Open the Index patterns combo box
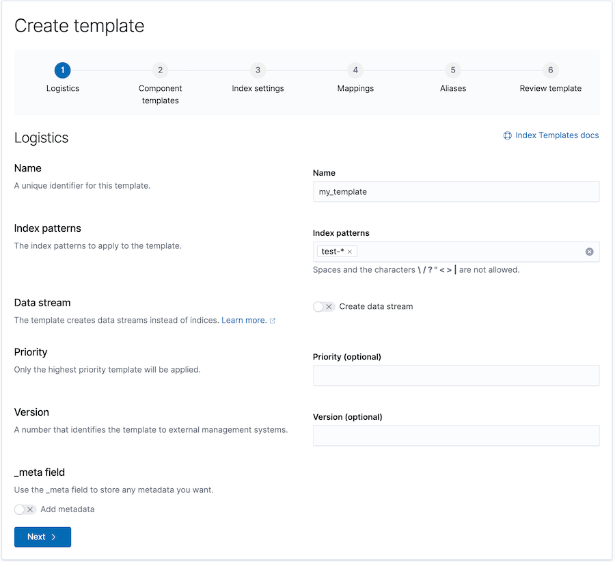The height and width of the screenshot is (562, 615). tap(465, 251)
